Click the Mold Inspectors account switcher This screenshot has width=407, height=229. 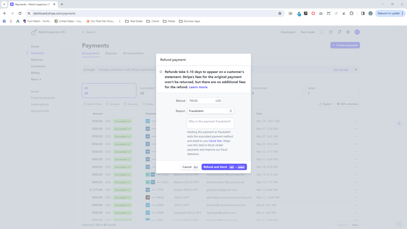pos(49,32)
